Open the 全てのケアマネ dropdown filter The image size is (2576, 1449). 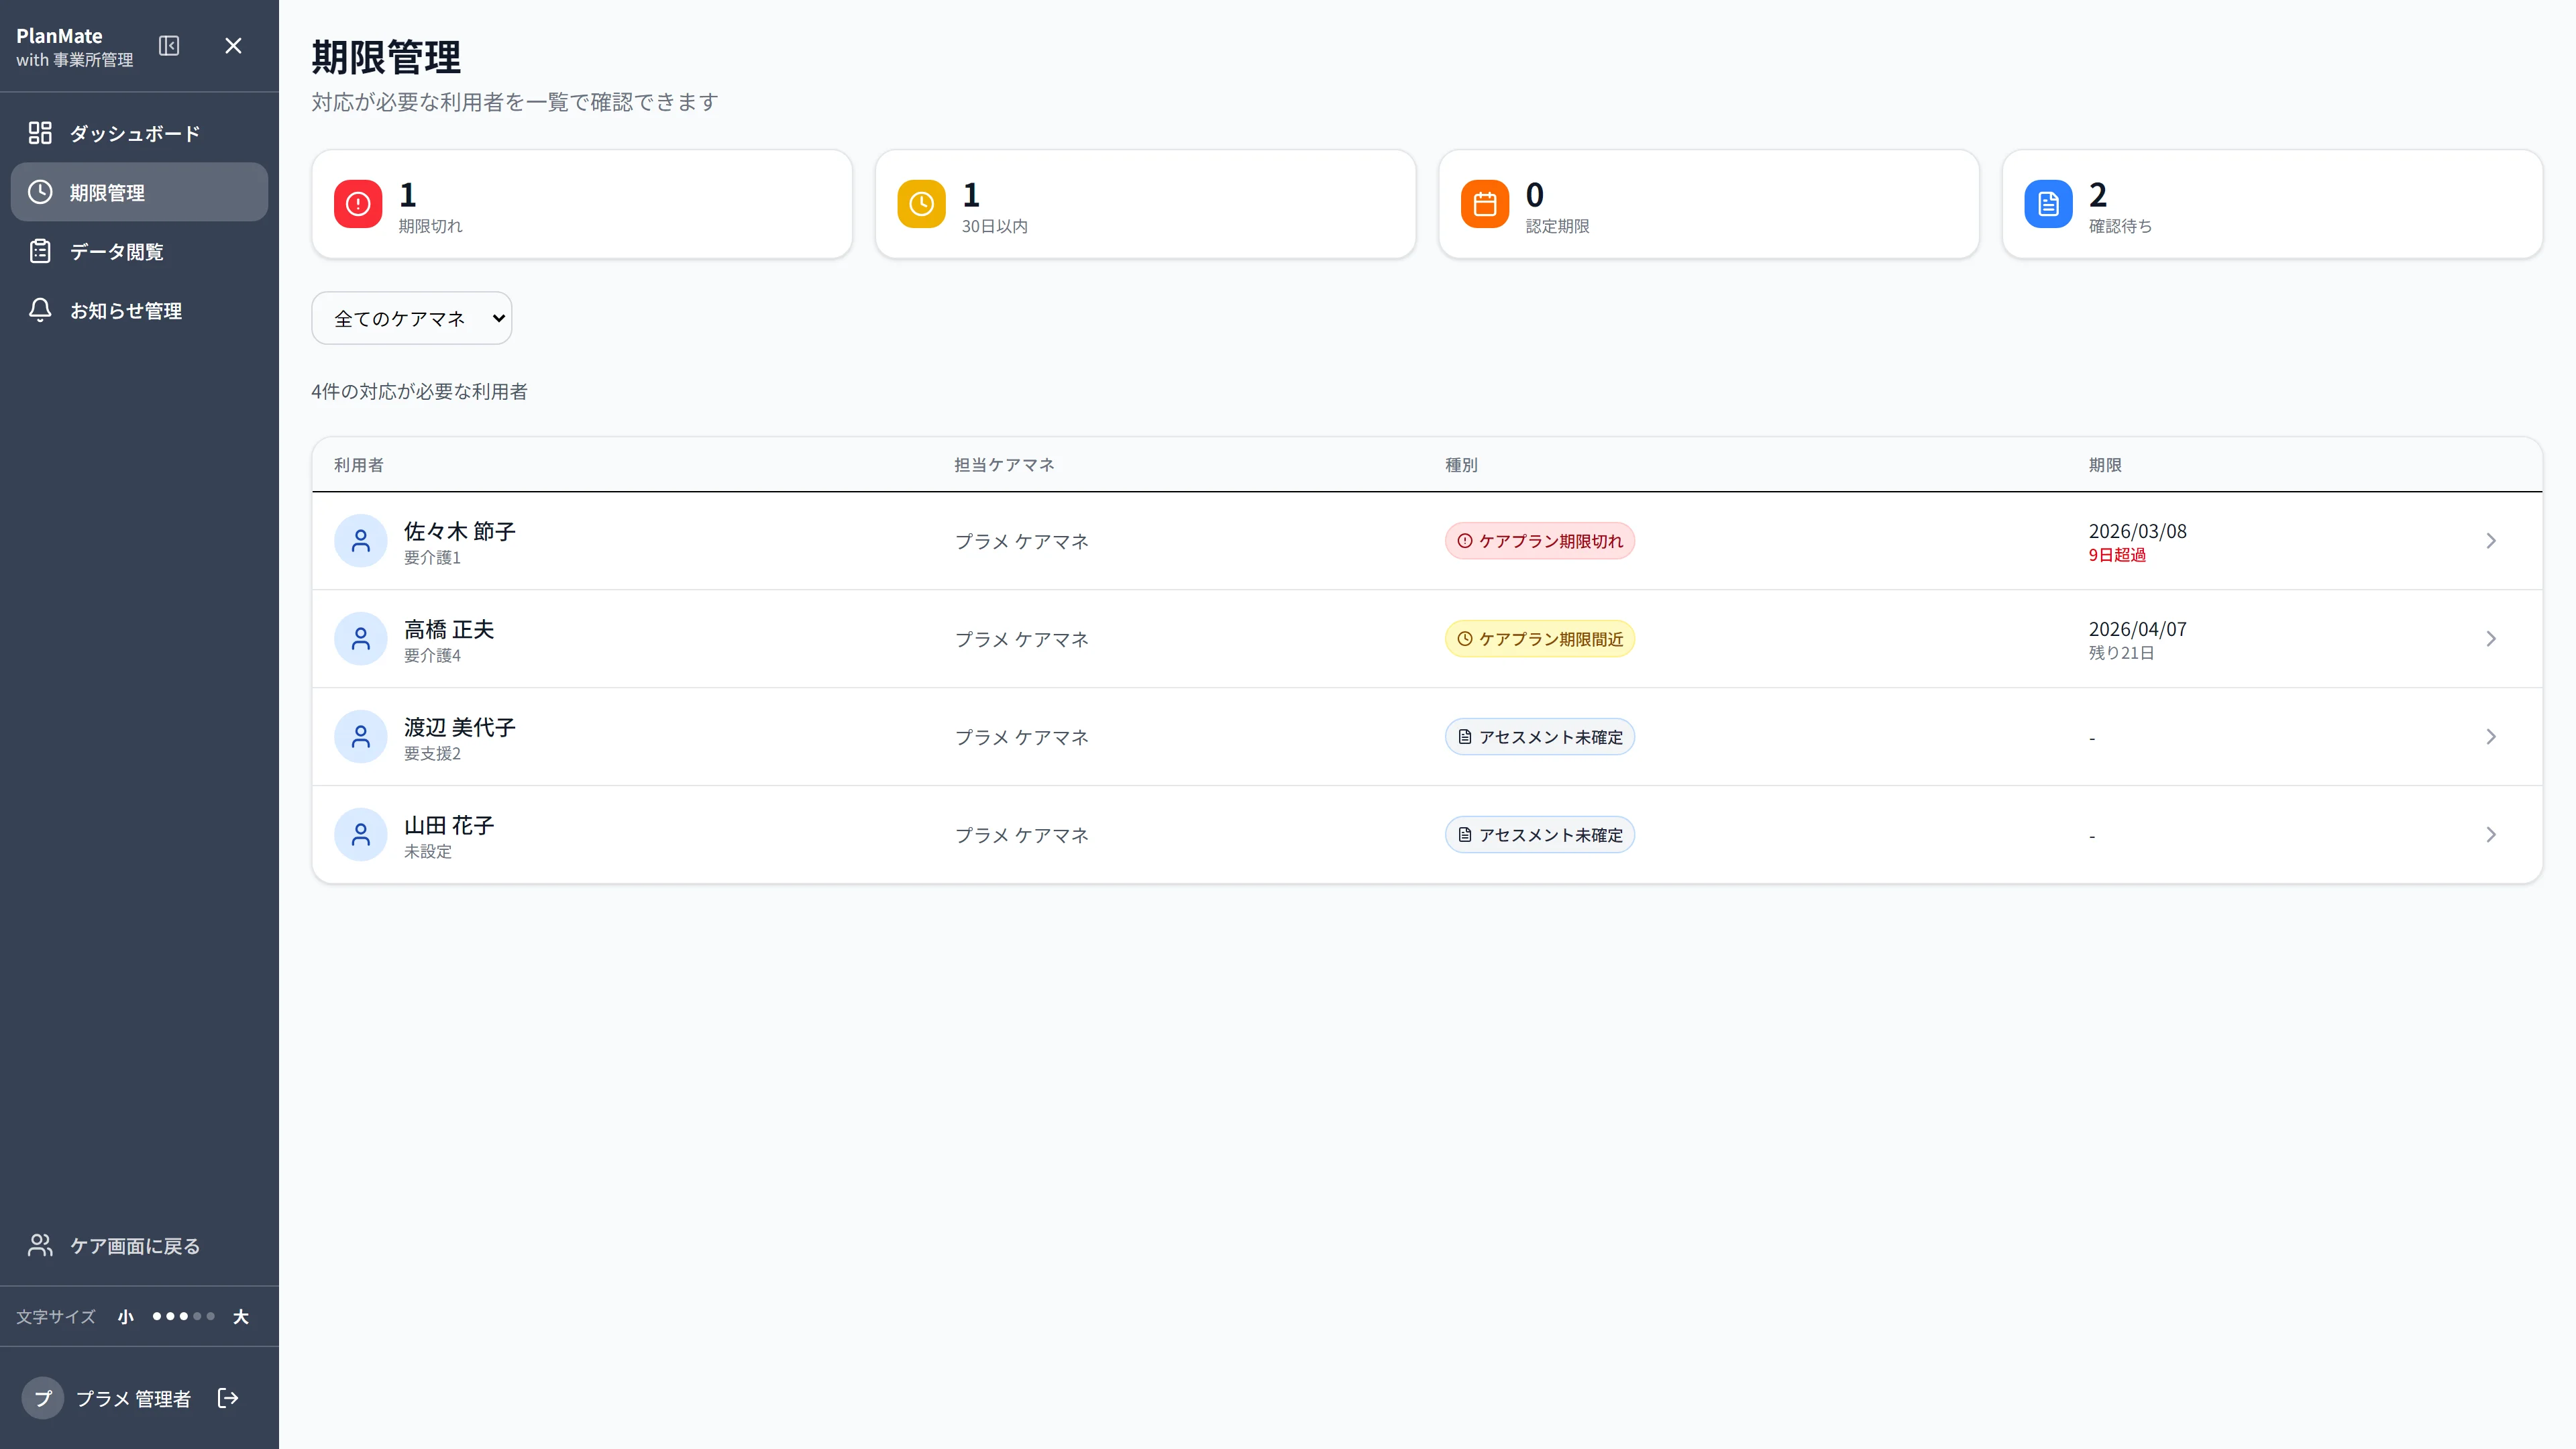point(411,318)
